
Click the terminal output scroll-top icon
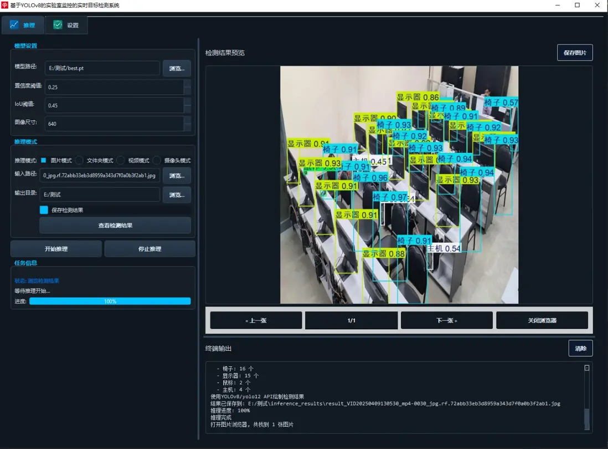pos(586,368)
